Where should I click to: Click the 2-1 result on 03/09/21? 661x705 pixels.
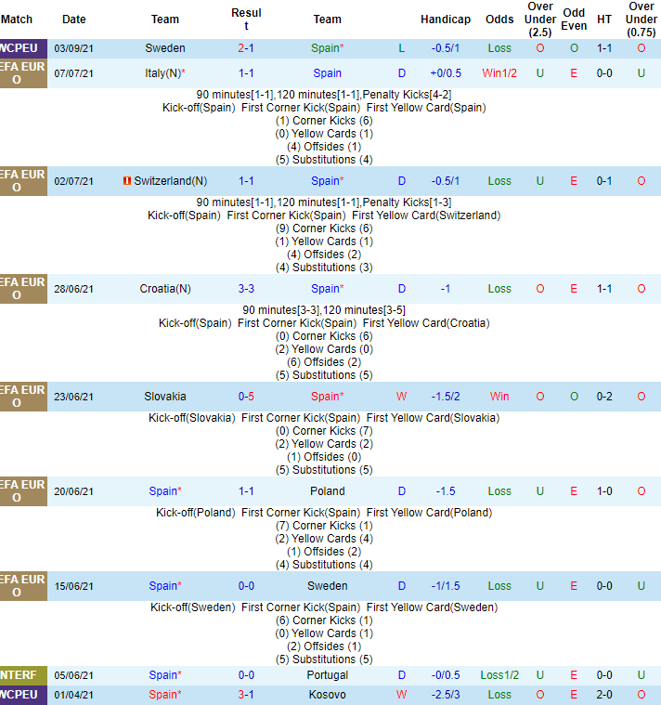[246, 48]
